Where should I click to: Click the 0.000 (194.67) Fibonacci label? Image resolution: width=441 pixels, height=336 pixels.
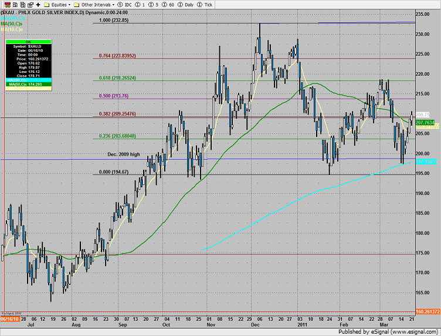click(x=114, y=172)
